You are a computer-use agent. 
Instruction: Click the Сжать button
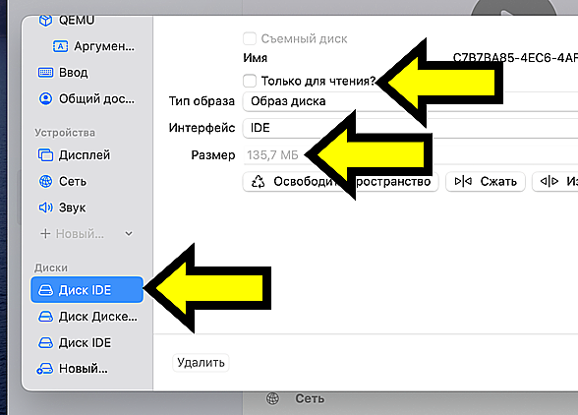click(486, 182)
